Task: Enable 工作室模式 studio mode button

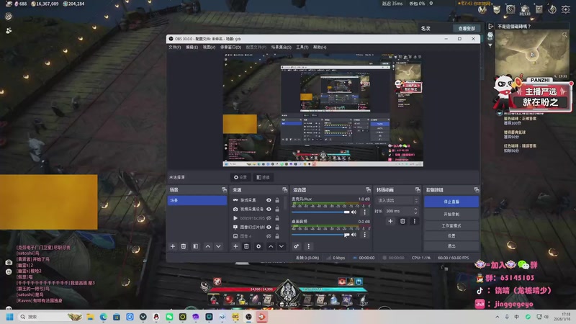Action: 451,225
